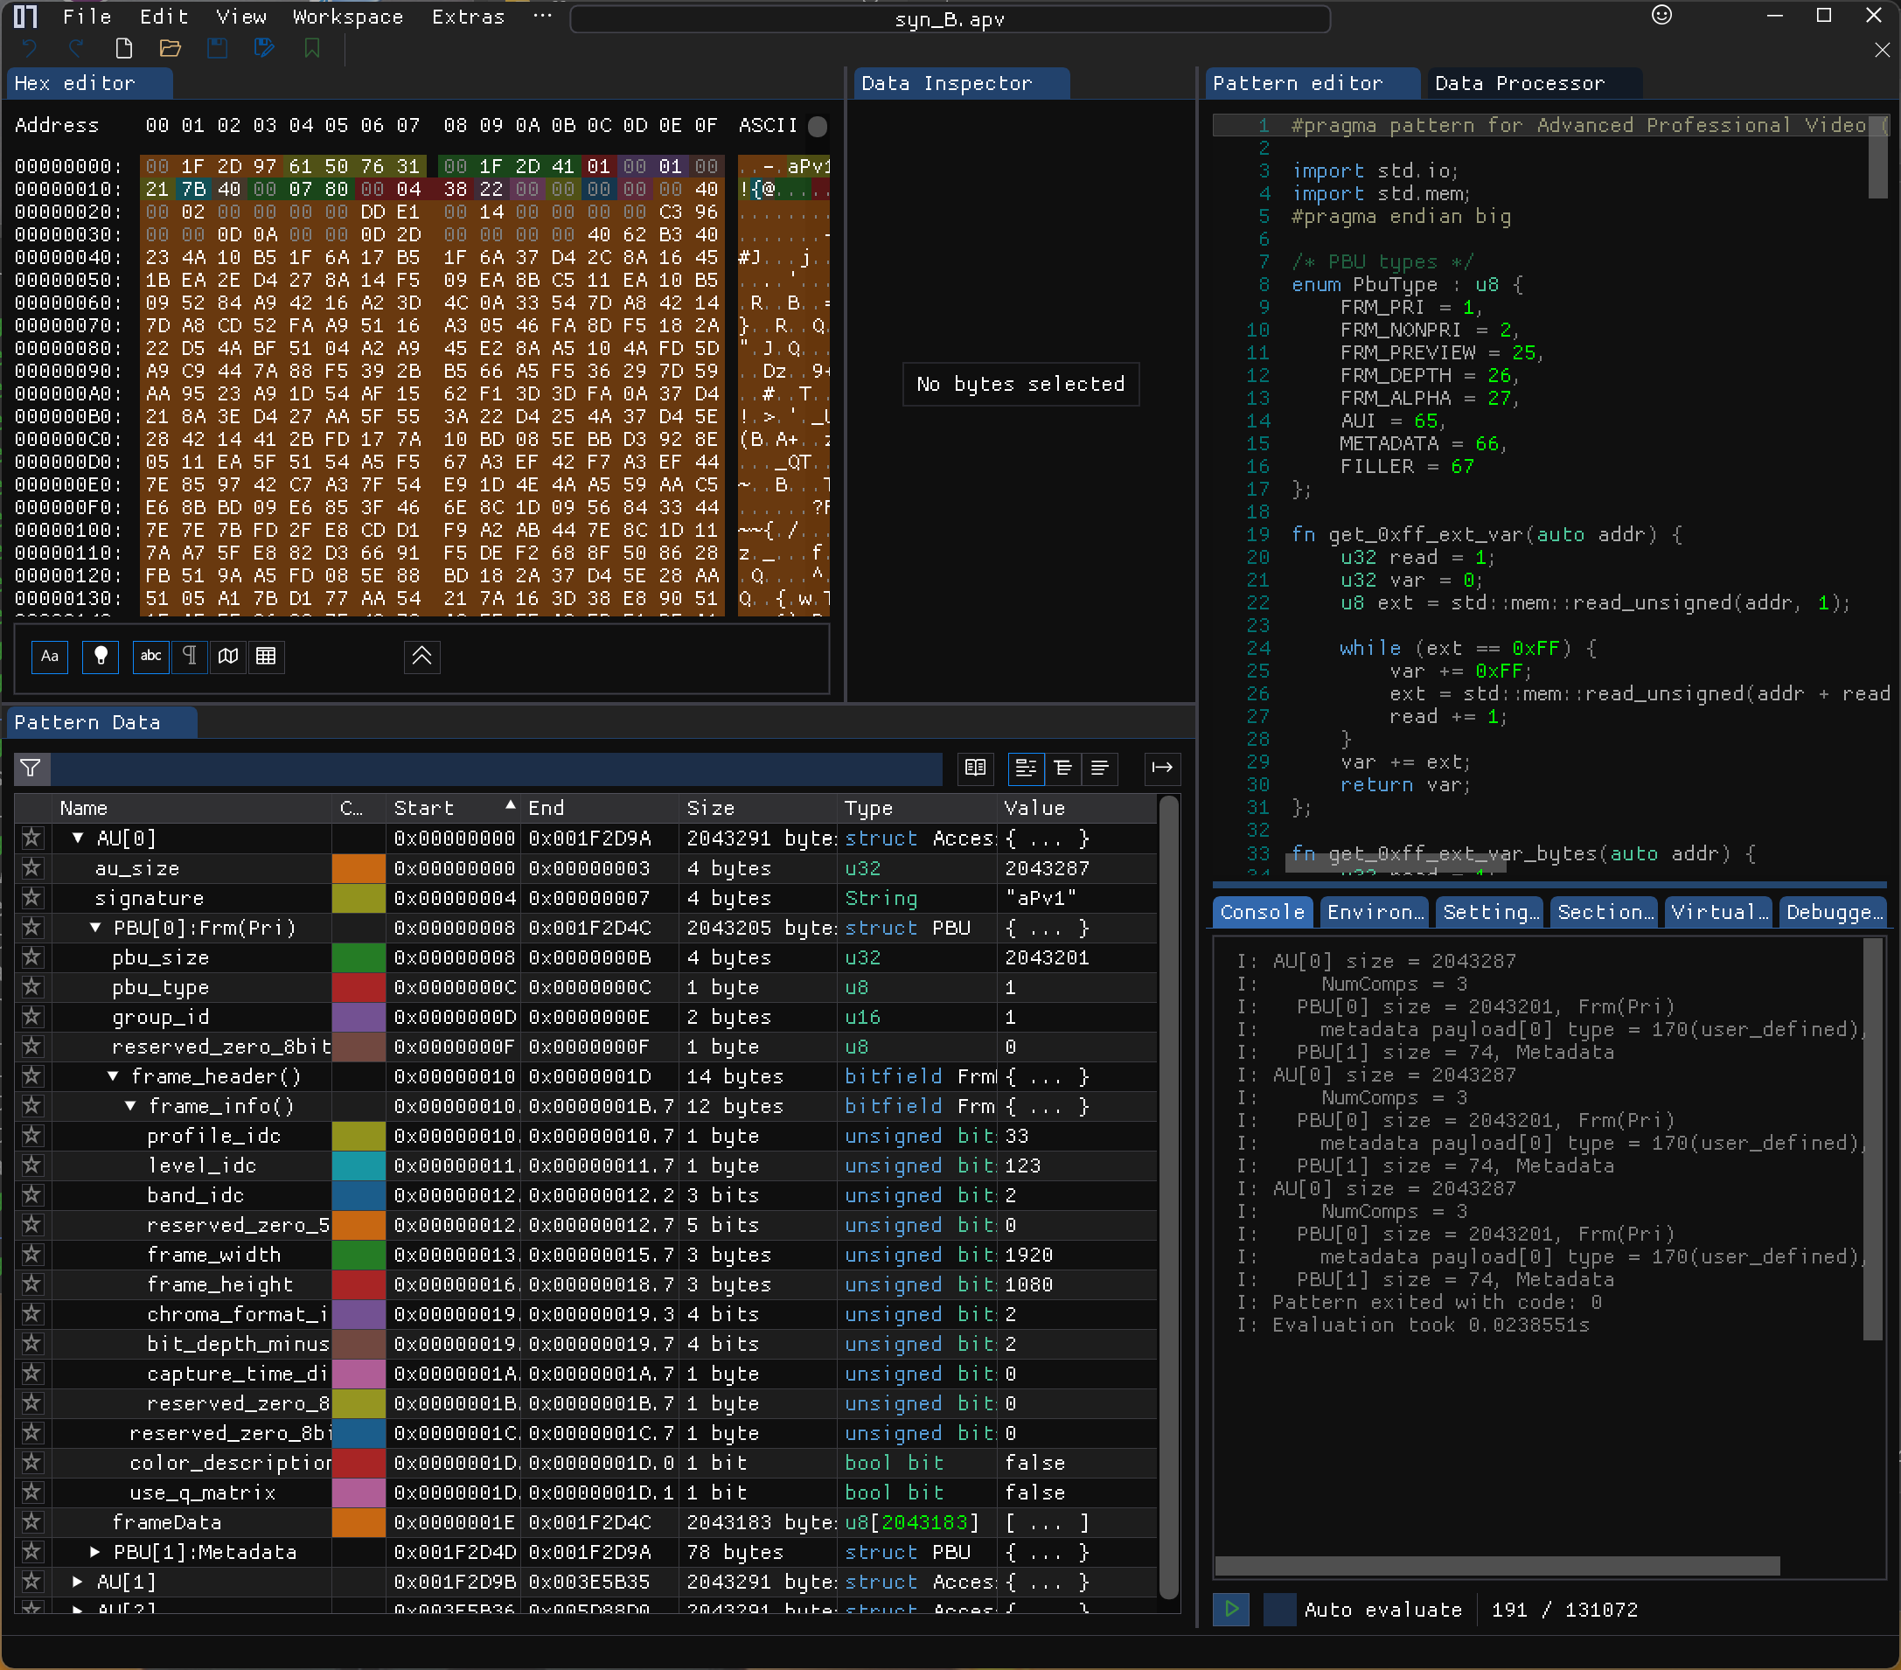Switch to the Virtual files tab
1901x1670 pixels.
1719,912
